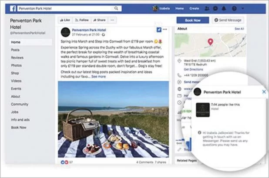Image resolution: width=269 pixels, height=178 pixels.
Task: Open Penventon Park Hotel post author link
Action: click(x=89, y=30)
